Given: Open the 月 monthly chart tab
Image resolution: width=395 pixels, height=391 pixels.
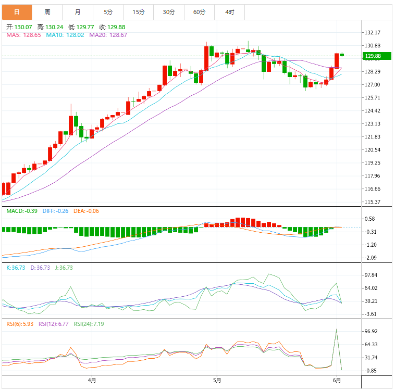Looking at the screenshot, I should click(78, 11).
